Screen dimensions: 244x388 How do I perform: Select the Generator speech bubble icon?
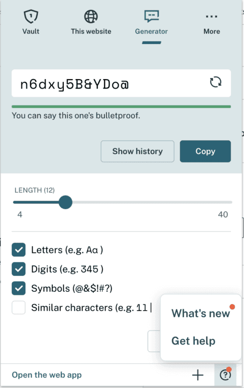(151, 16)
